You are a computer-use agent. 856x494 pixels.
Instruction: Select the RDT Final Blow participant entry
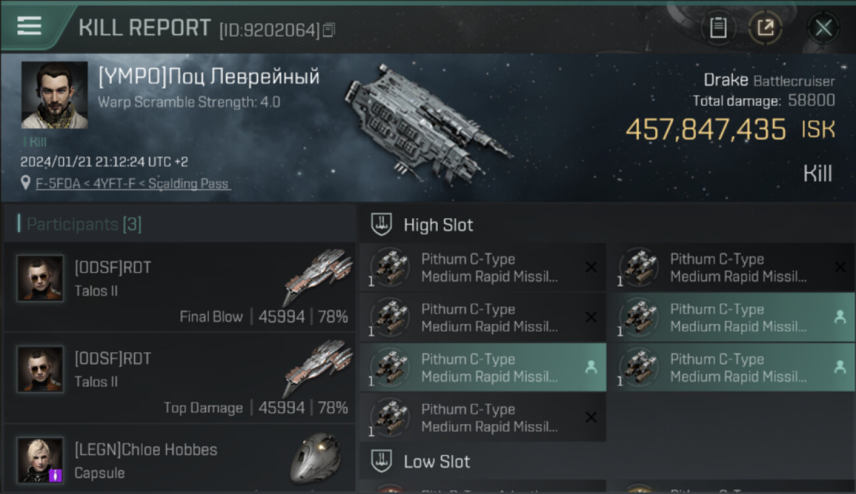click(x=179, y=287)
